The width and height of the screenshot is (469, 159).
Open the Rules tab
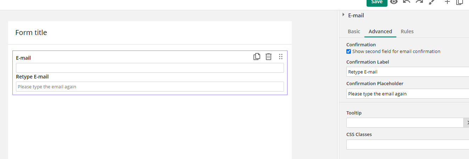point(407,31)
